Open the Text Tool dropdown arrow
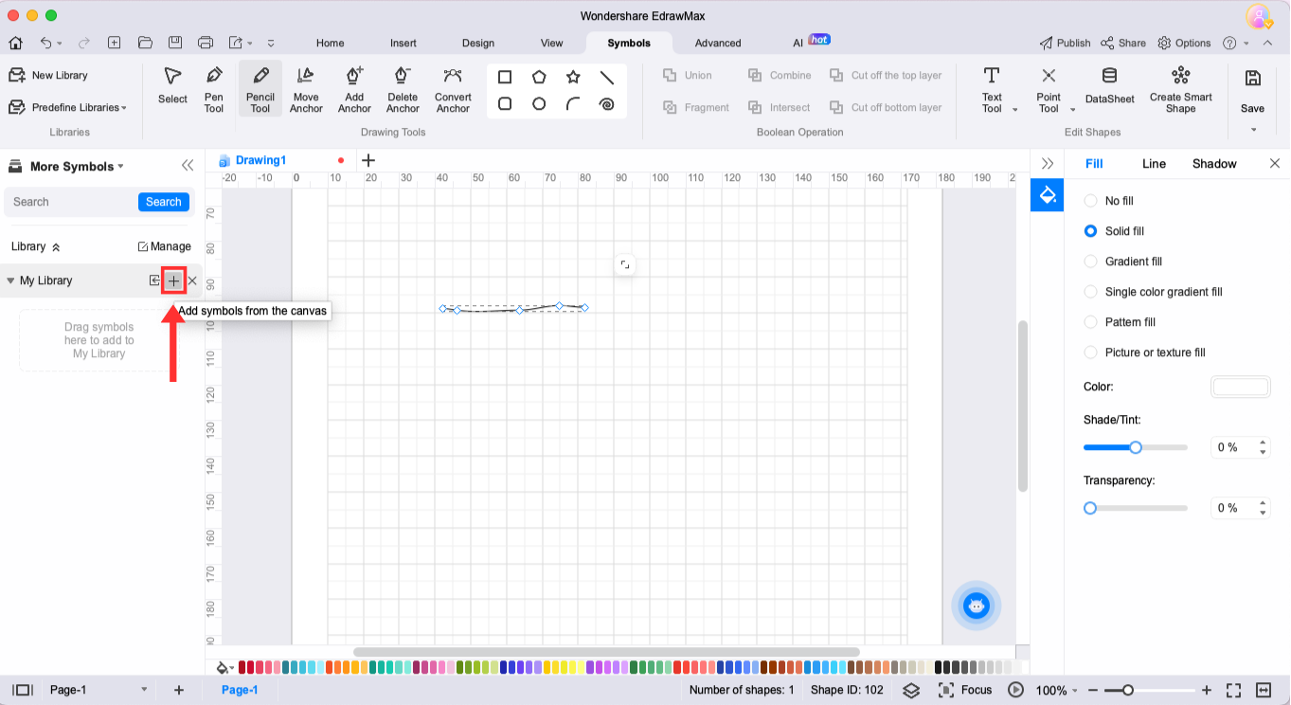The image size is (1291, 705). [x=1015, y=110]
